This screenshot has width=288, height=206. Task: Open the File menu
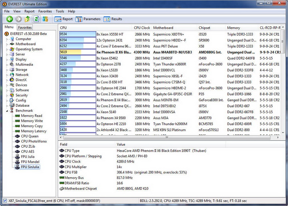(x=7, y=11)
